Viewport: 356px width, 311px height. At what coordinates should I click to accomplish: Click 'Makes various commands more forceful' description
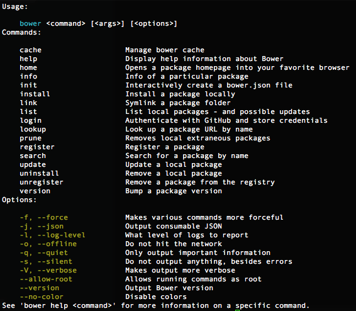(204, 217)
